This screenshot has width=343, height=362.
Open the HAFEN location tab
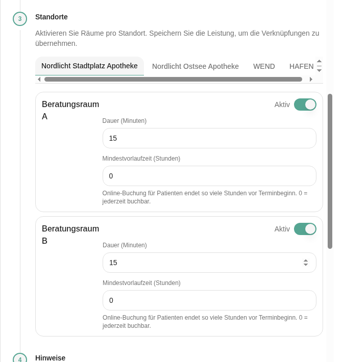301,66
